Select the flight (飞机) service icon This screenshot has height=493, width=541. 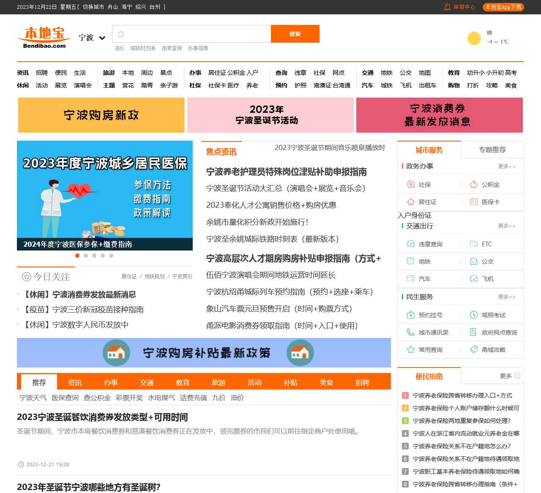click(474, 279)
